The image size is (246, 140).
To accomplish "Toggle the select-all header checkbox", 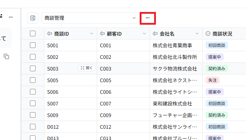I will click(33, 34).
